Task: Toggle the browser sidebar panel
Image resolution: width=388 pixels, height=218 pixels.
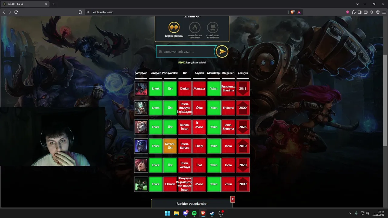Action: click(x=360, y=12)
